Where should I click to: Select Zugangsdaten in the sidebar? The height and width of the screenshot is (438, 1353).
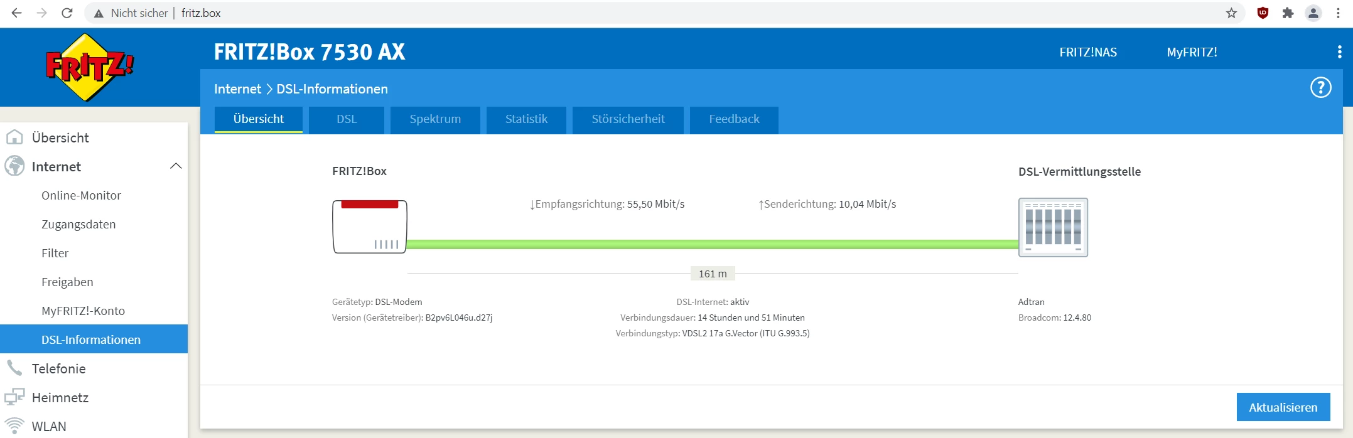tap(94, 224)
